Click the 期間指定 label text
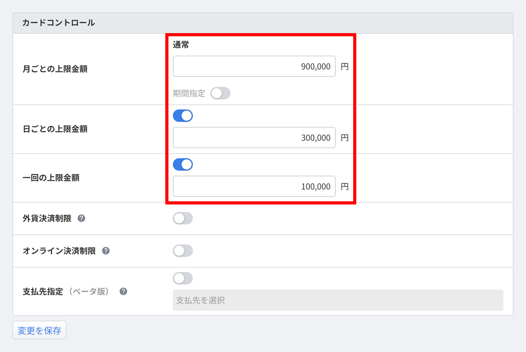 pos(189,93)
